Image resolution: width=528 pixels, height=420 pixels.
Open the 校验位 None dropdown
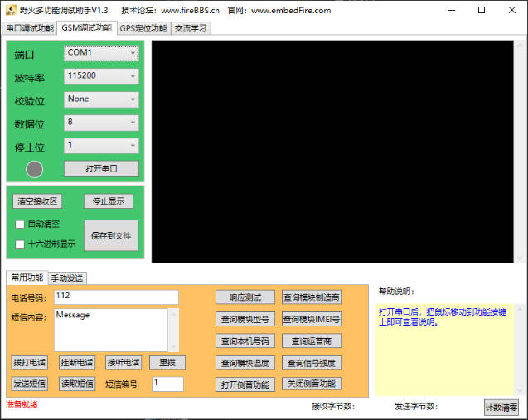pyautogui.click(x=101, y=99)
